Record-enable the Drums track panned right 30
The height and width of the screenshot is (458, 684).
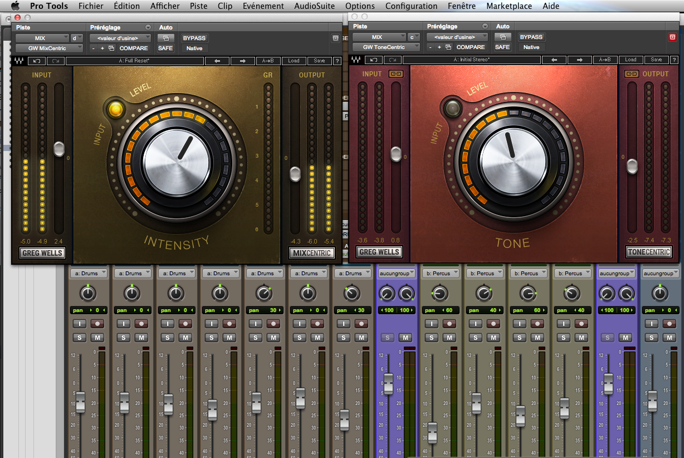[274, 324]
